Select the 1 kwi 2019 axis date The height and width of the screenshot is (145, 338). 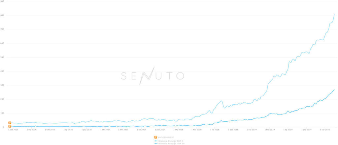click(x=270, y=130)
